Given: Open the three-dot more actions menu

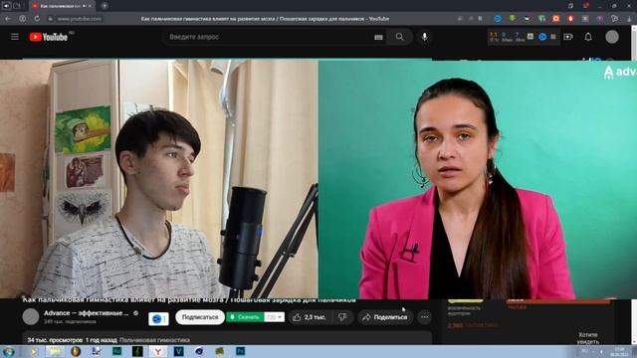Looking at the screenshot, I should tap(425, 317).
